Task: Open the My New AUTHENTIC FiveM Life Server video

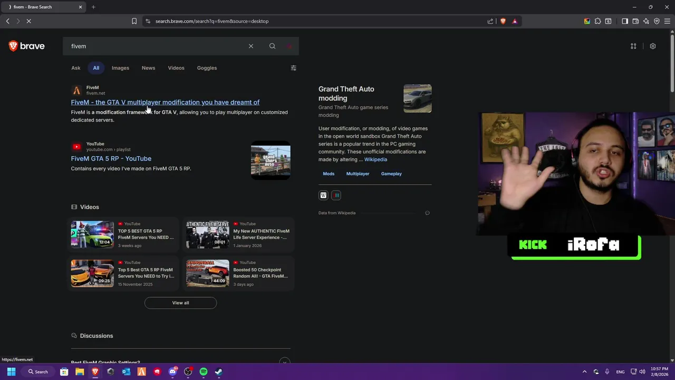Action: point(261,234)
